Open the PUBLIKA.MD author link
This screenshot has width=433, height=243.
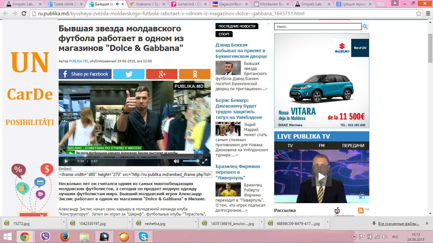pos(78,61)
